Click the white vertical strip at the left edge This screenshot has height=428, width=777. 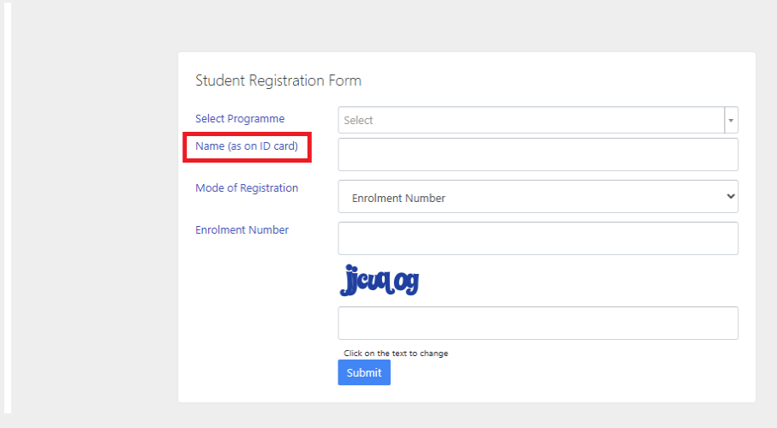coord(8,214)
